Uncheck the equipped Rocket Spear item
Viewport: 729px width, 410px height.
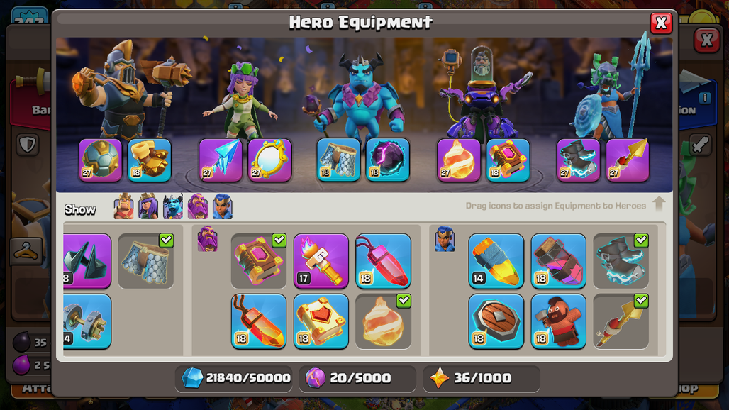(621, 321)
